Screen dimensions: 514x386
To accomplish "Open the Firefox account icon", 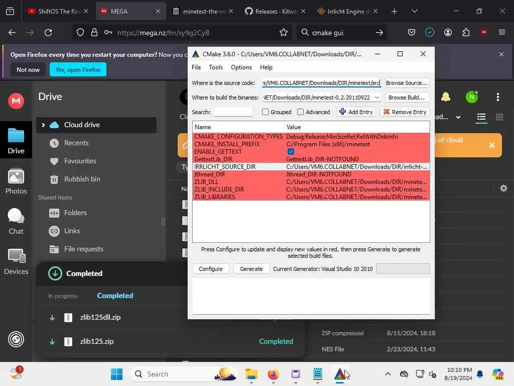I will [448, 33].
